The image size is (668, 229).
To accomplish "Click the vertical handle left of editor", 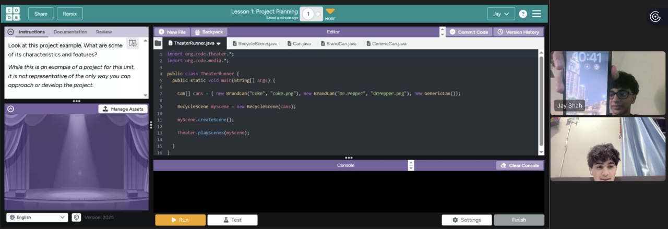I will 151,125.
